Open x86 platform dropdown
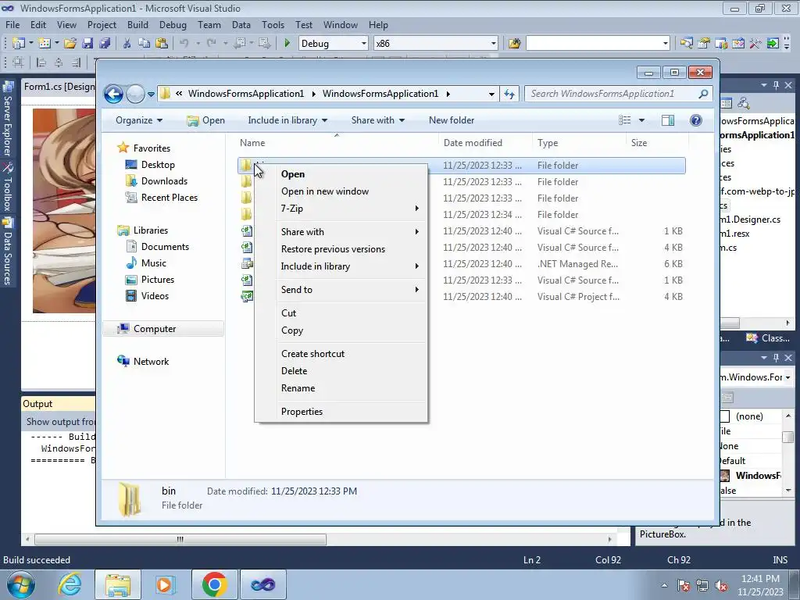 tap(494, 44)
